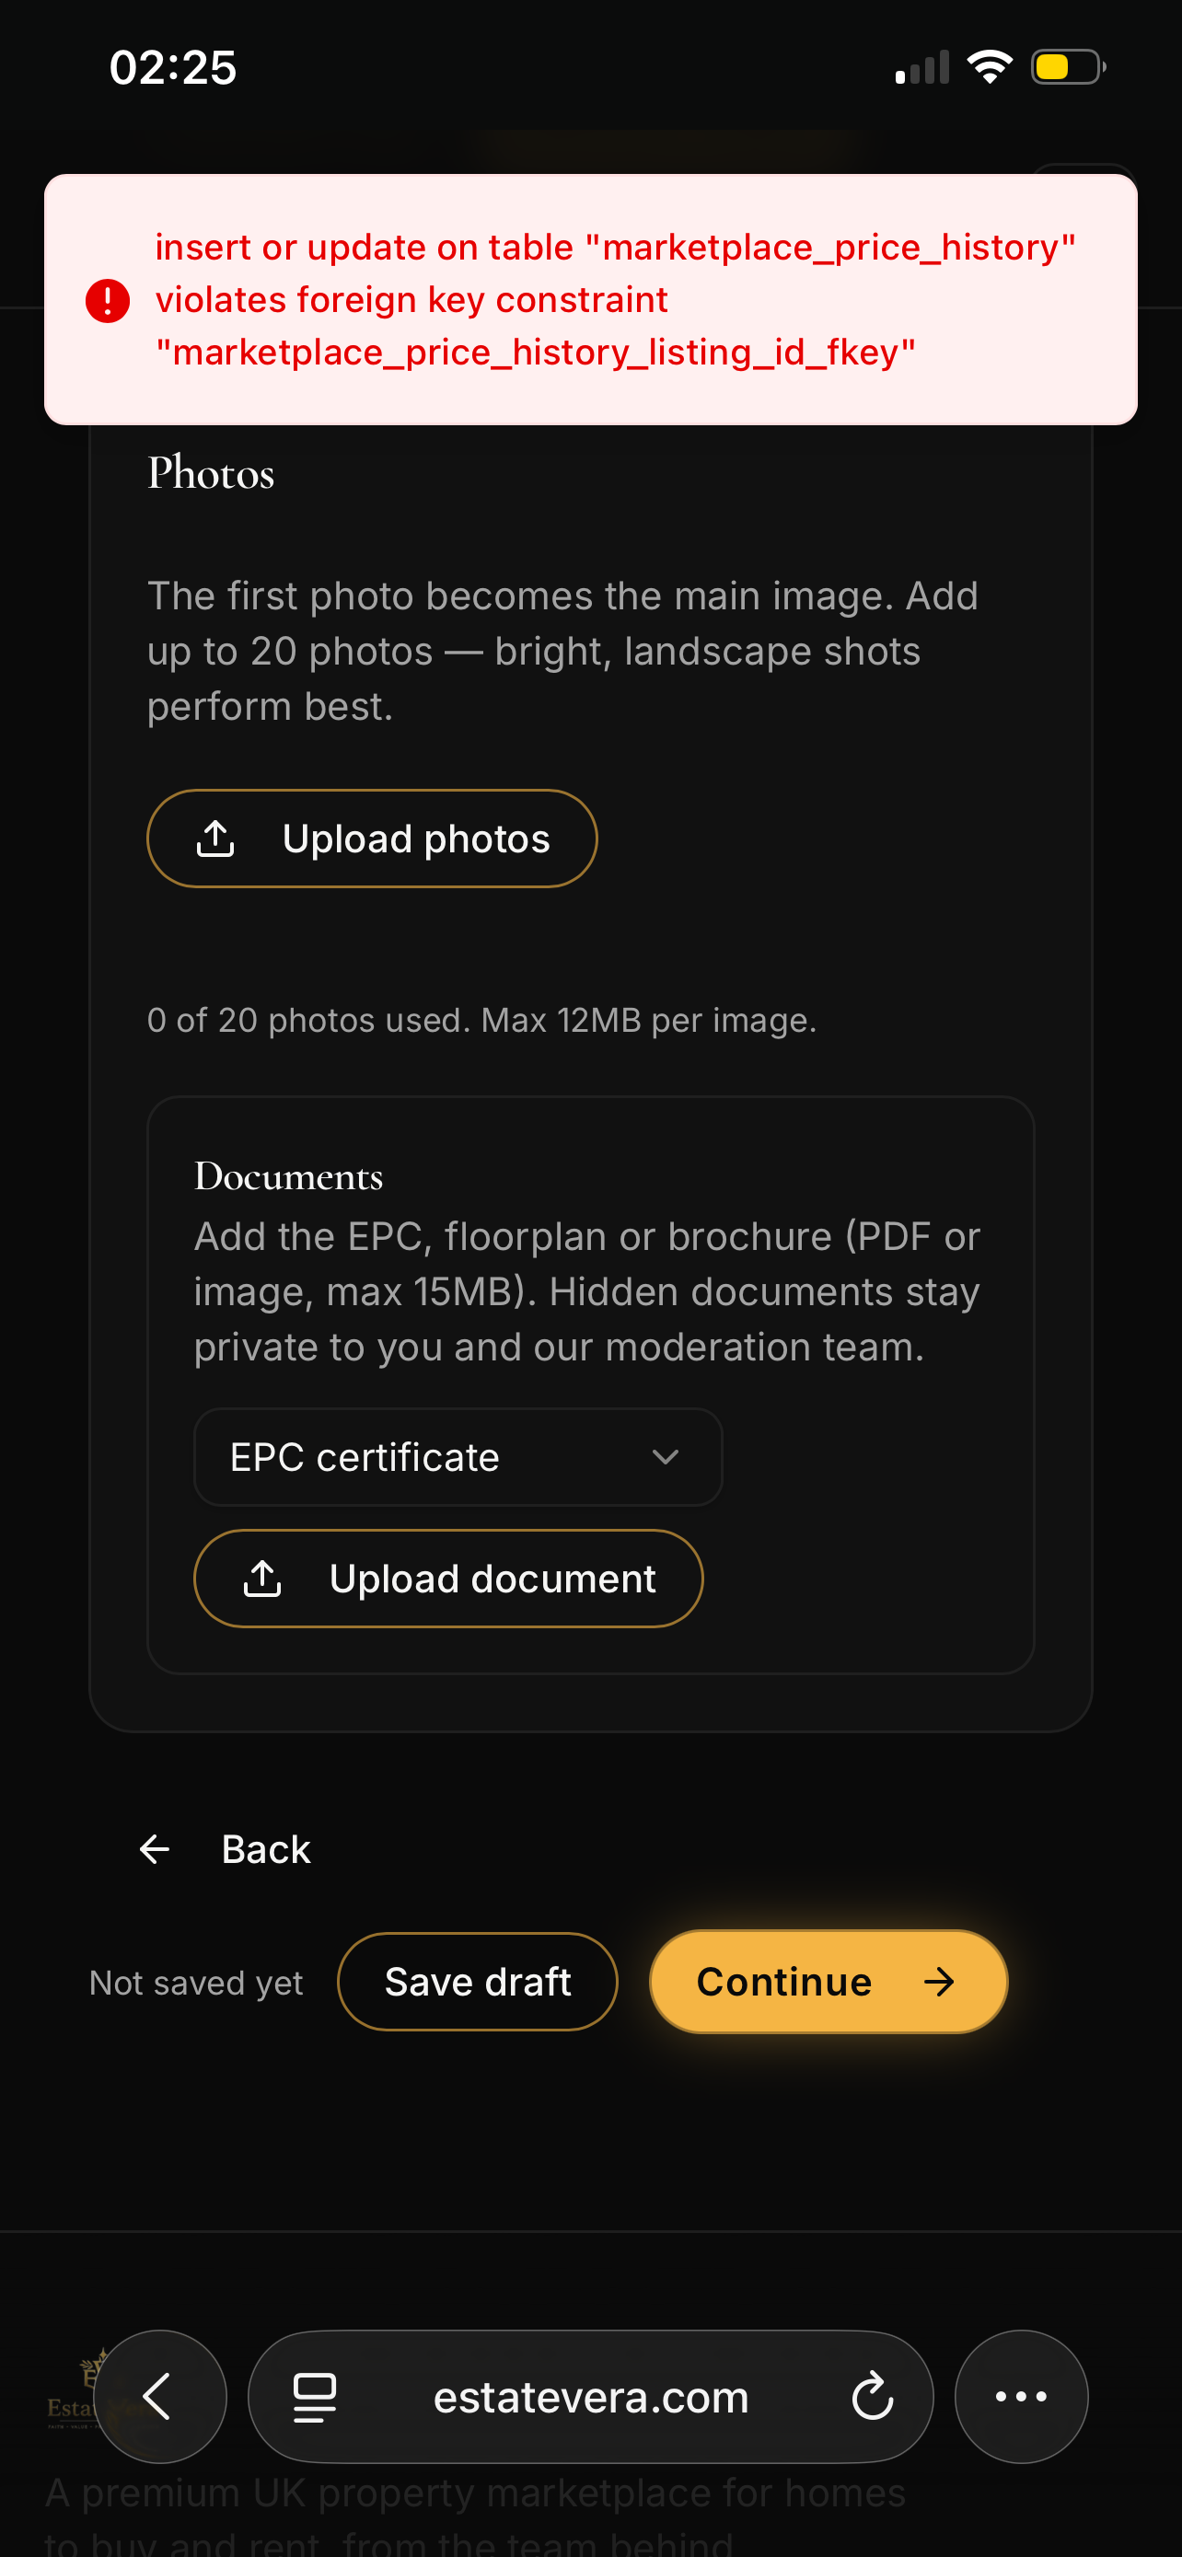
Task: Tap the Wi-Fi status icon
Action: pos(990,67)
